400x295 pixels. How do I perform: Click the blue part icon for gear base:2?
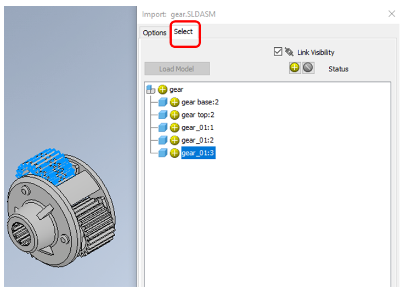coord(163,102)
